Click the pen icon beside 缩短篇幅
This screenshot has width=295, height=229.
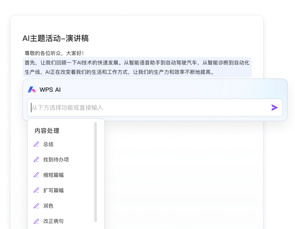point(36,175)
